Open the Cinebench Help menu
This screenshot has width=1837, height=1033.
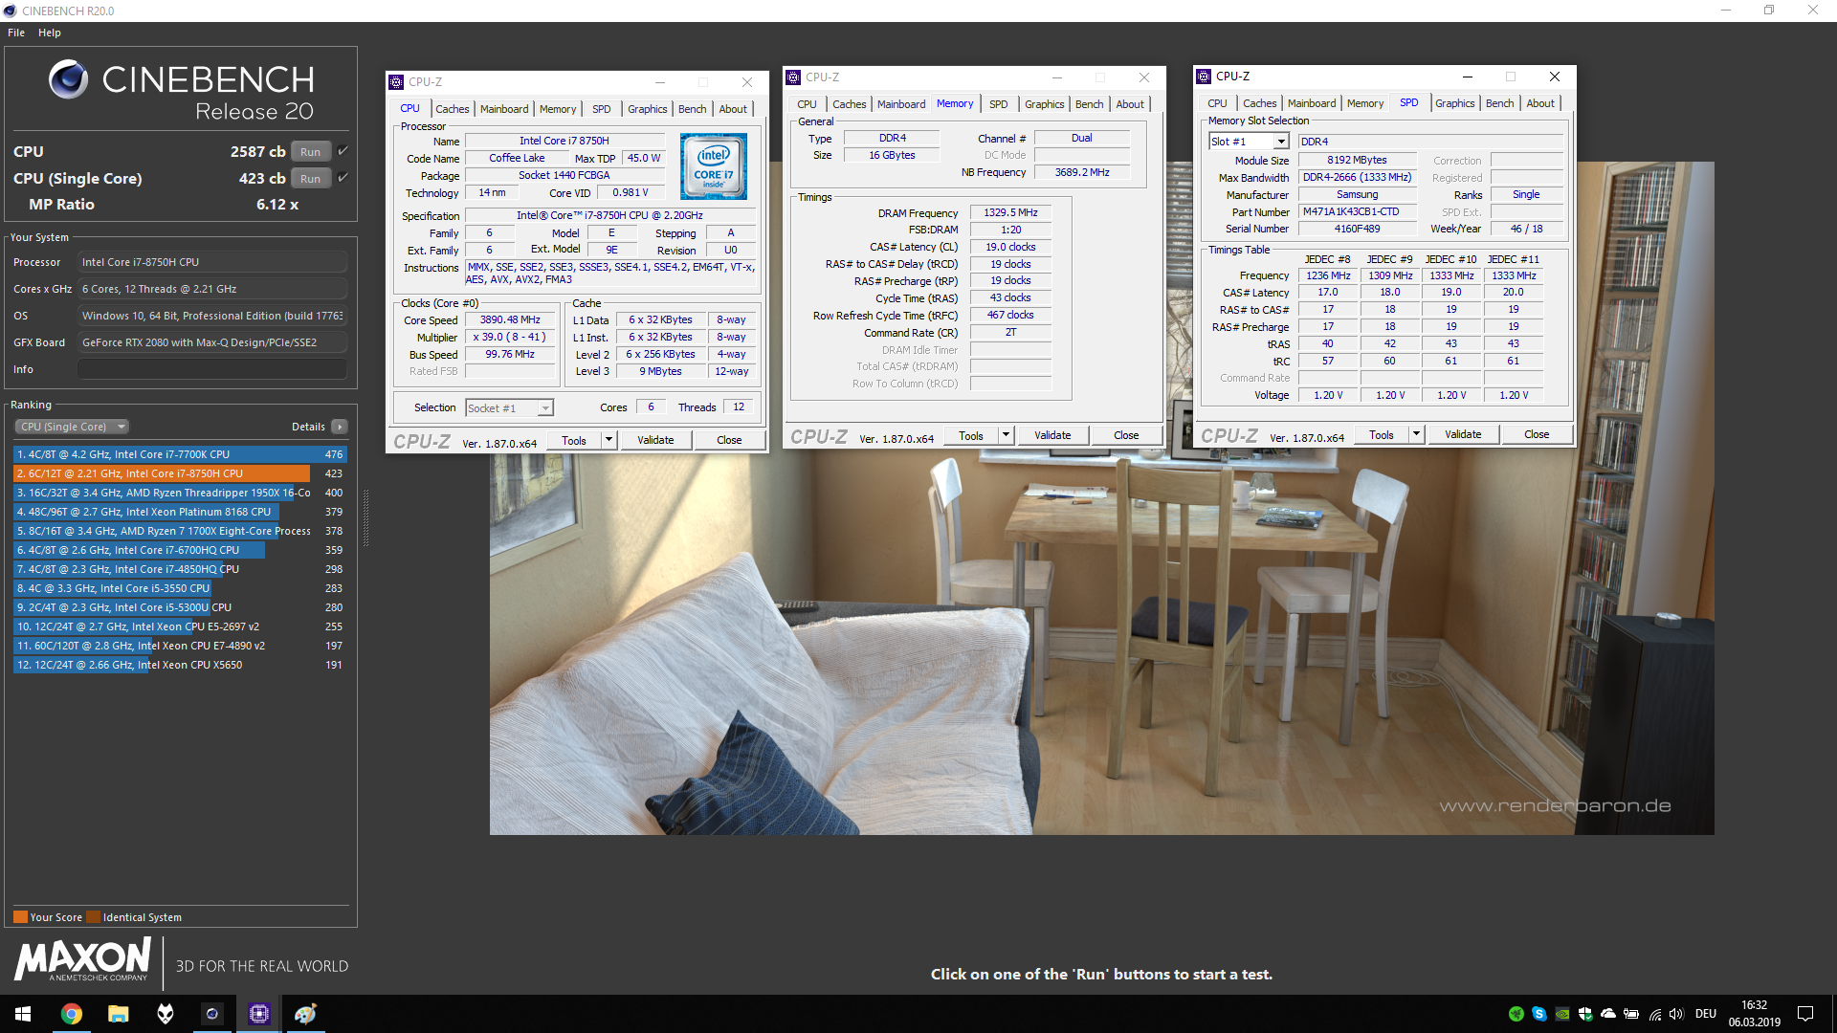[x=50, y=33]
